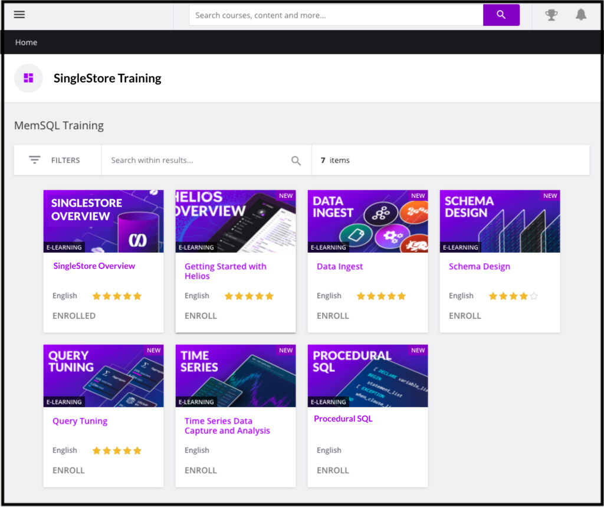Open the Getting Started with Helios course link

coord(225,271)
